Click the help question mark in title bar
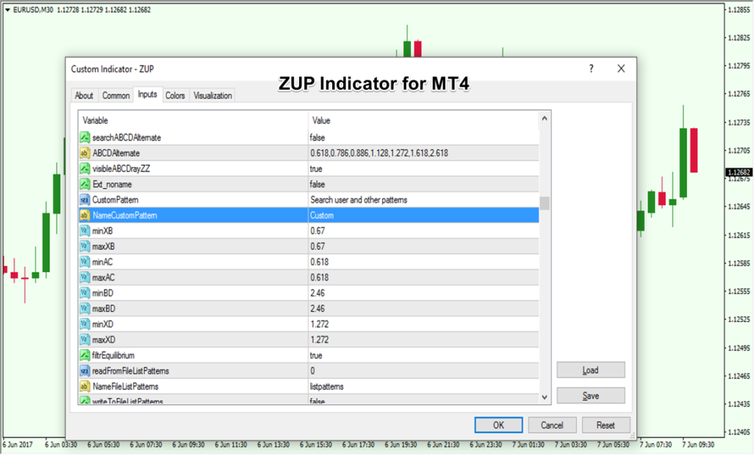Image resolution: width=754 pixels, height=455 pixels. [591, 68]
